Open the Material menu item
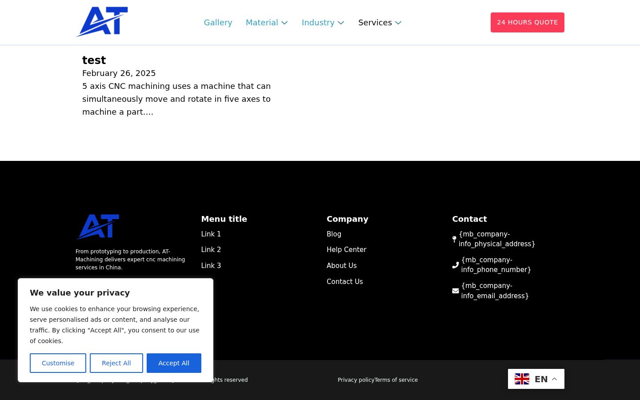This screenshot has height=400, width=640. coord(262,23)
